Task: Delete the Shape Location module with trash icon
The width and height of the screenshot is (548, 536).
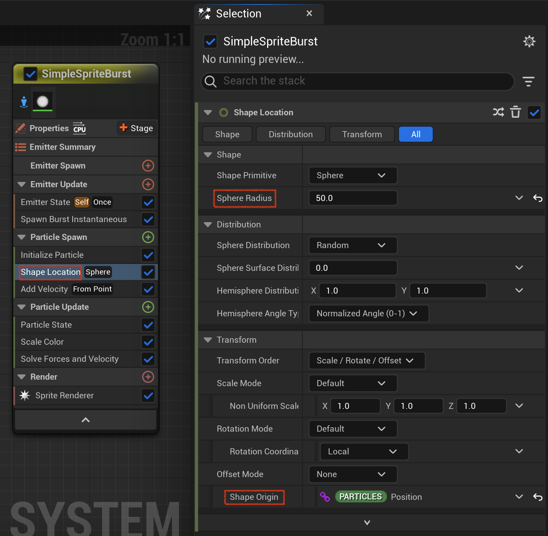Action: click(516, 112)
